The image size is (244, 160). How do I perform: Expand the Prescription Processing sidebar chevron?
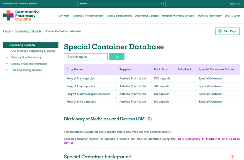[7, 57]
